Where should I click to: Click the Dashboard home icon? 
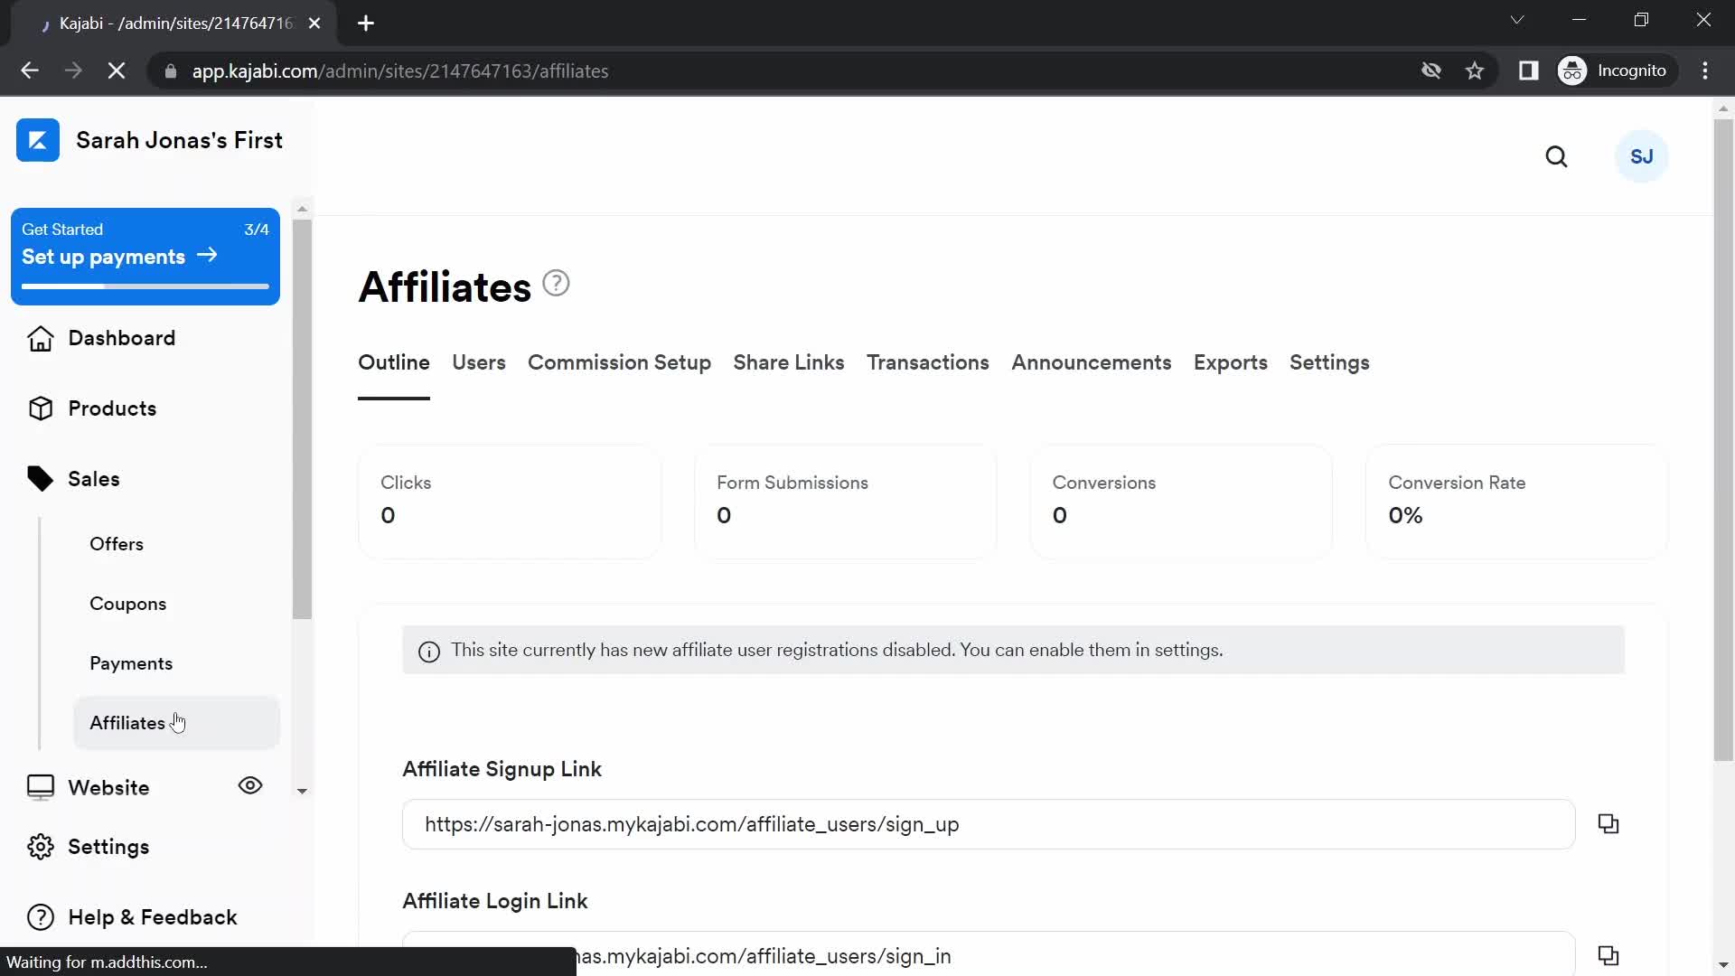(40, 338)
